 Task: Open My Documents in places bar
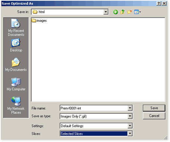click(x=16, y=64)
